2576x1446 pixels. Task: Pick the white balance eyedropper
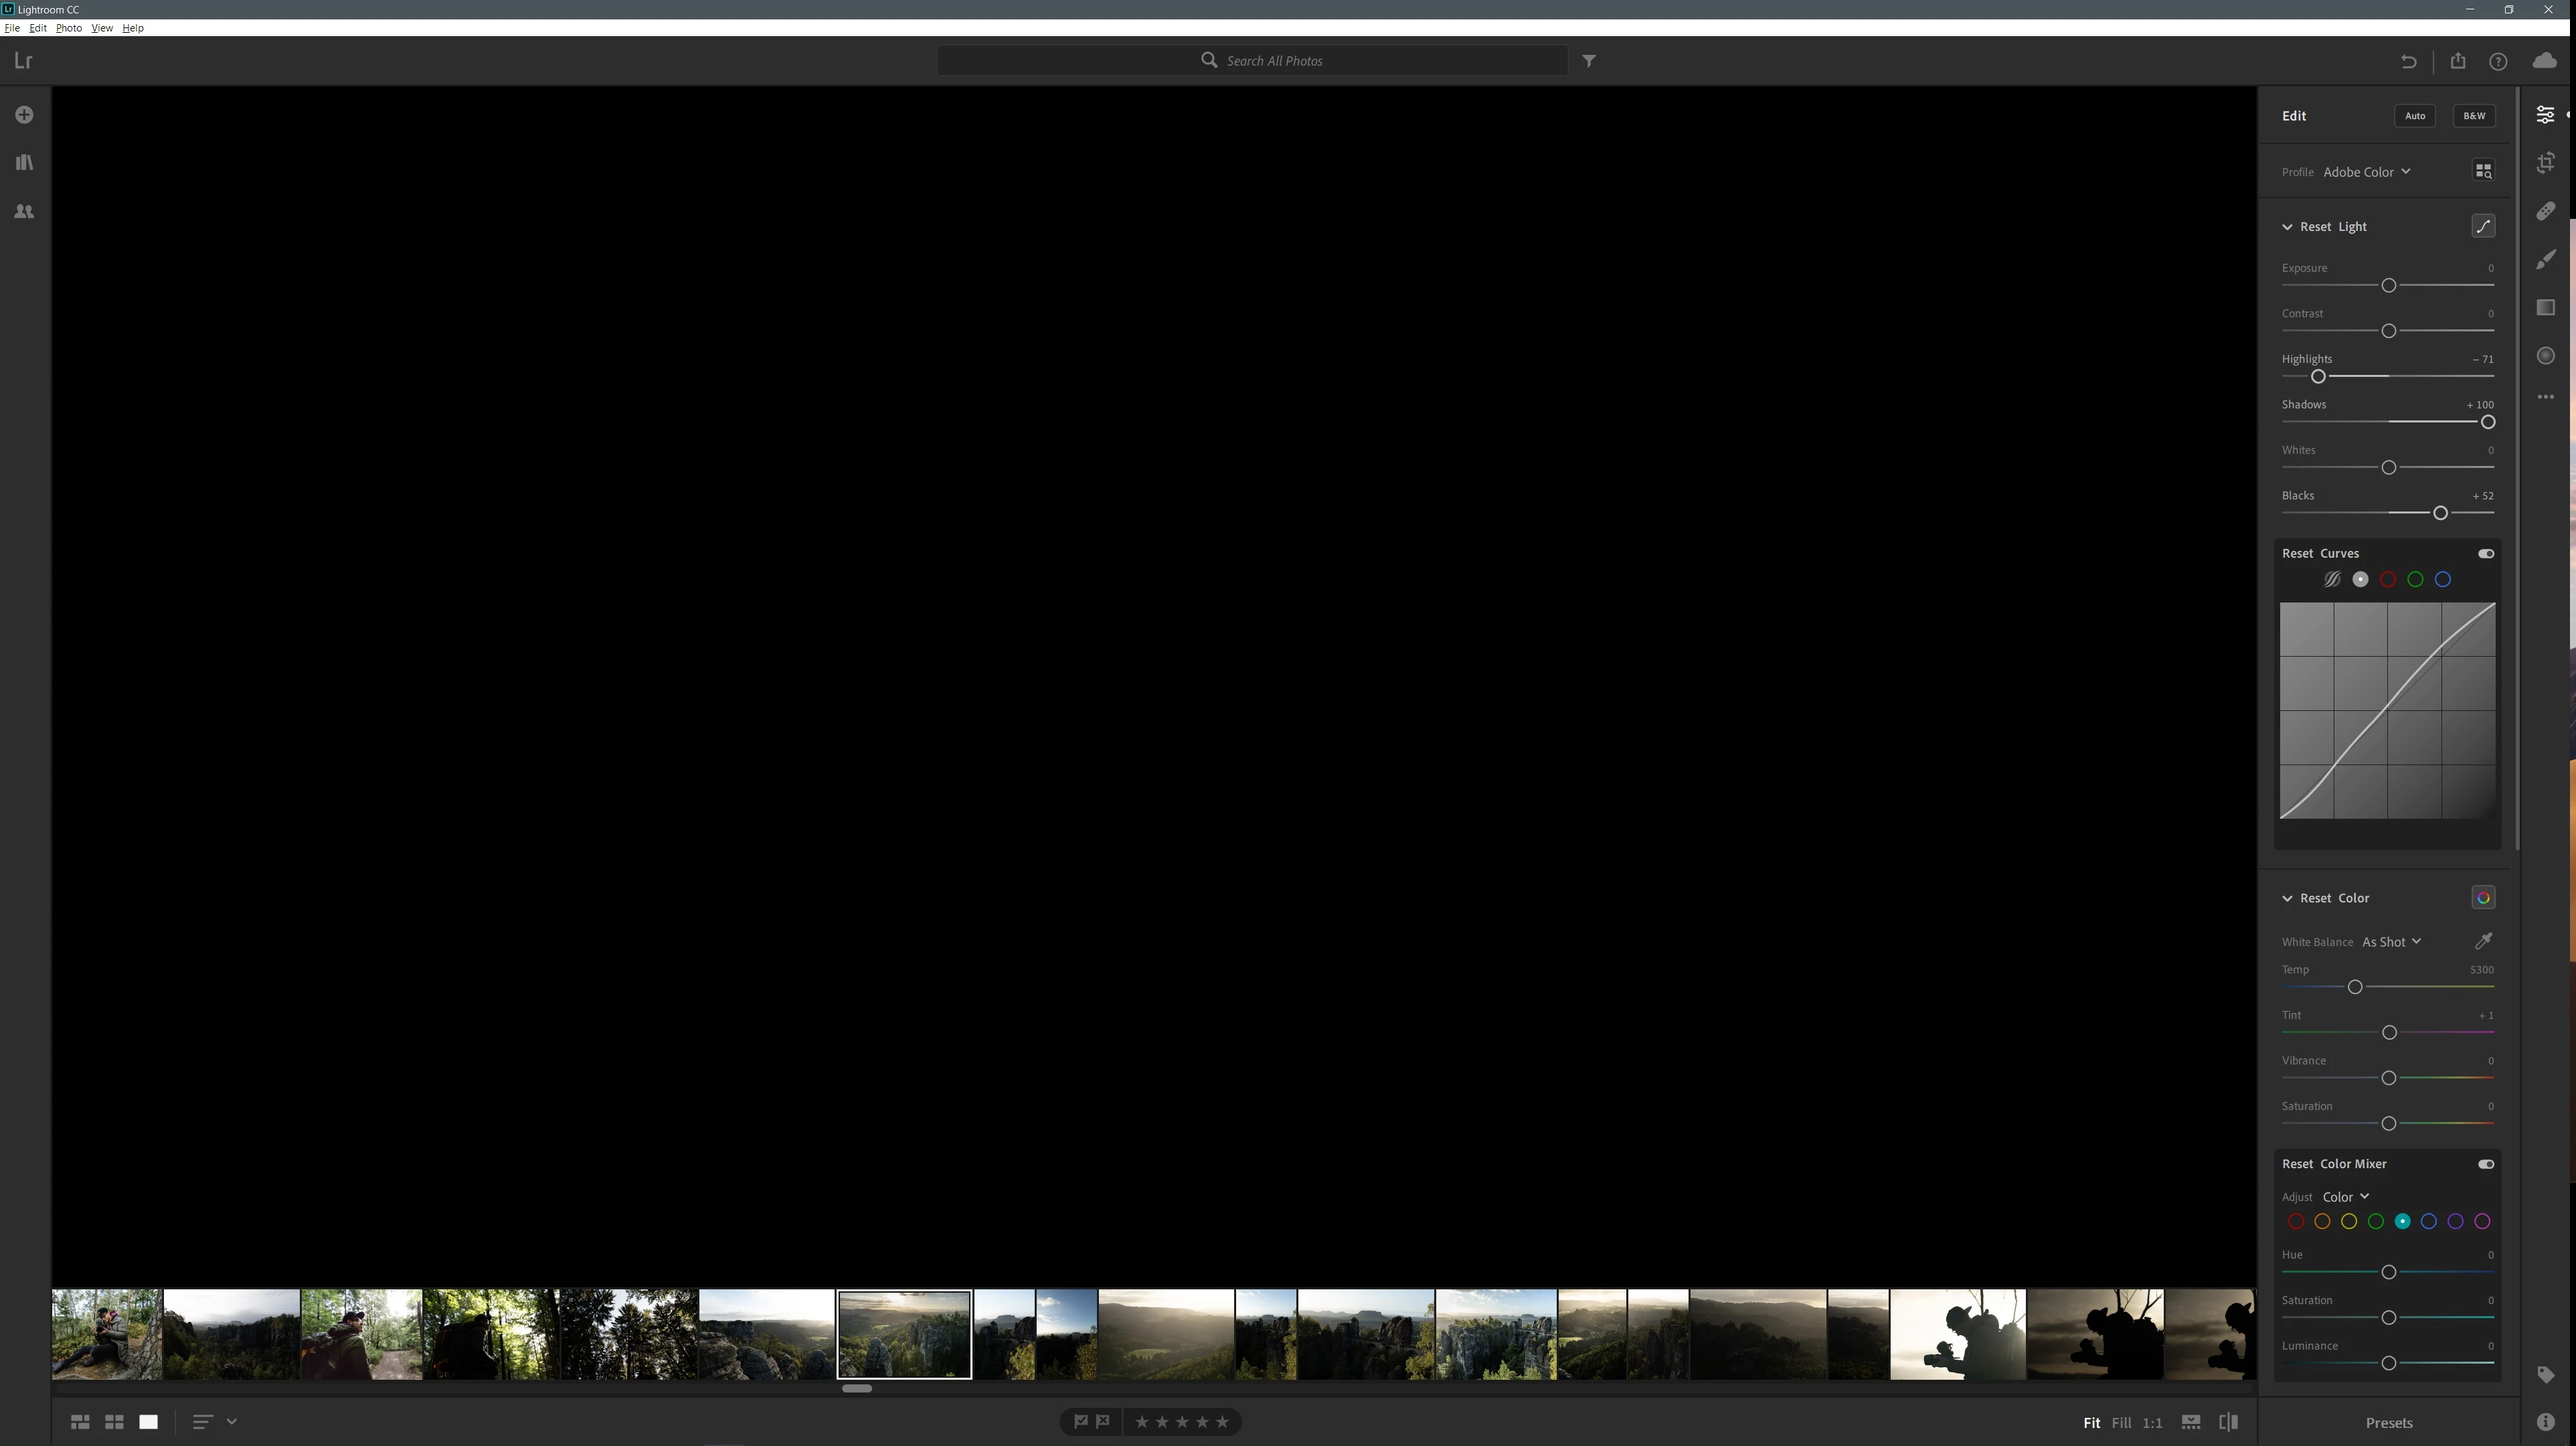point(2483,941)
